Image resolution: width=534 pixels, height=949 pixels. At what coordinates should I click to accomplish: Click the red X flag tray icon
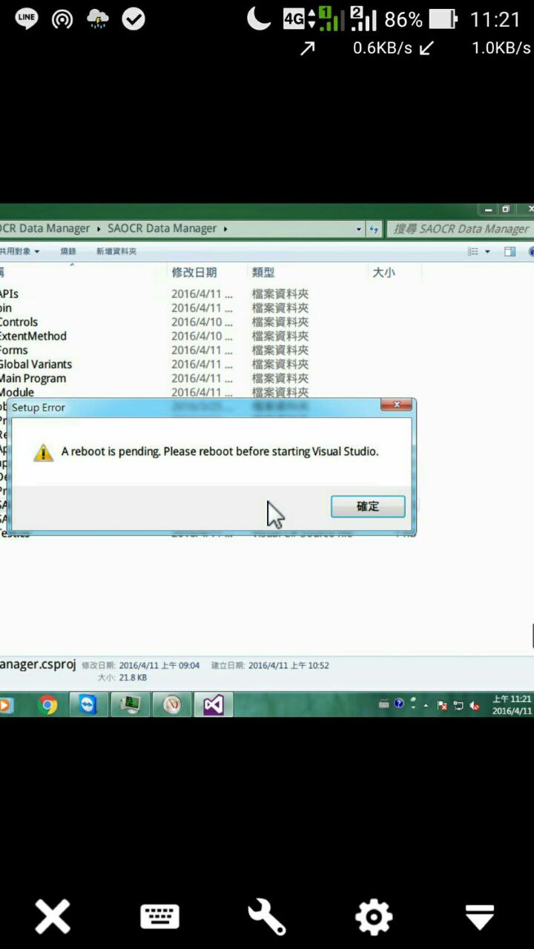click(x=442, y=705)
